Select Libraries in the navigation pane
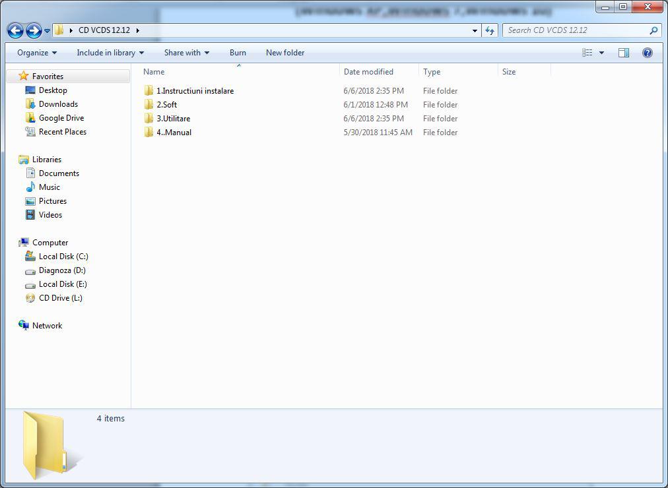Screen dimensions: 668x488 [x=47, y=159]
